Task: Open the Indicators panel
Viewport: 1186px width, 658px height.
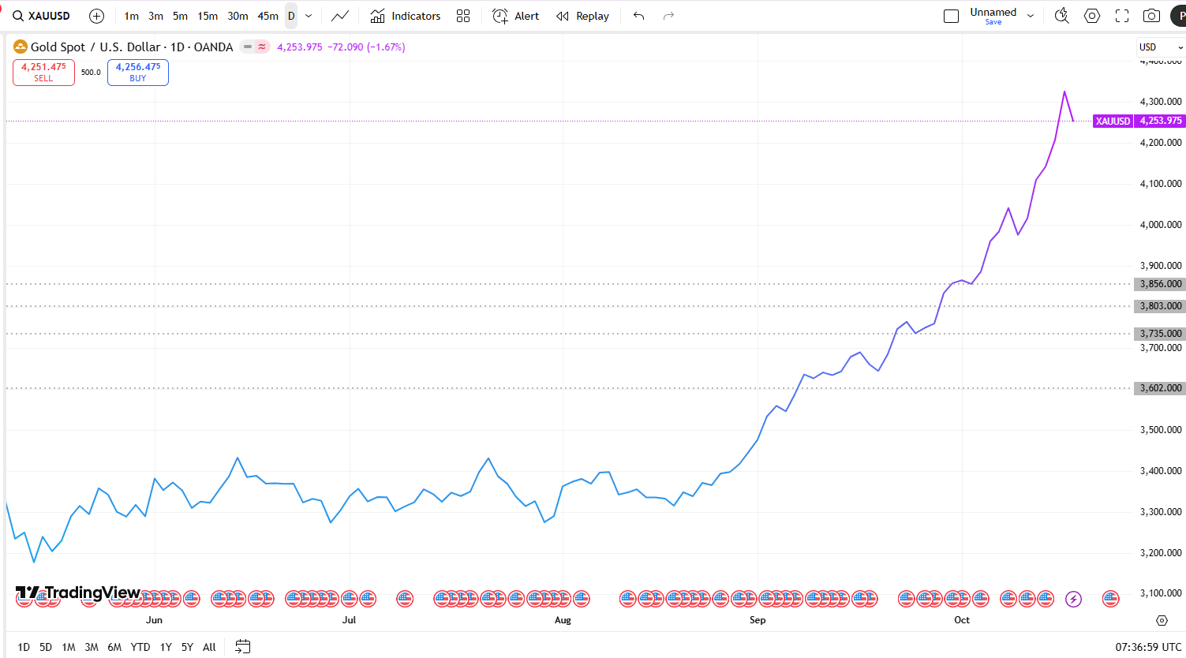Action: (x=406, y=16)
